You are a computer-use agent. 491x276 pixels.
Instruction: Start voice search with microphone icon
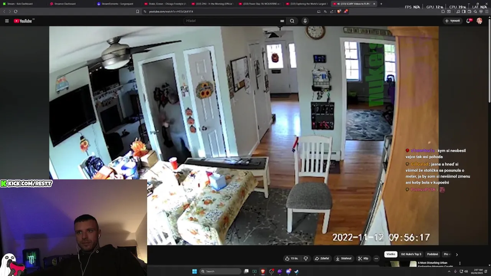305,21
